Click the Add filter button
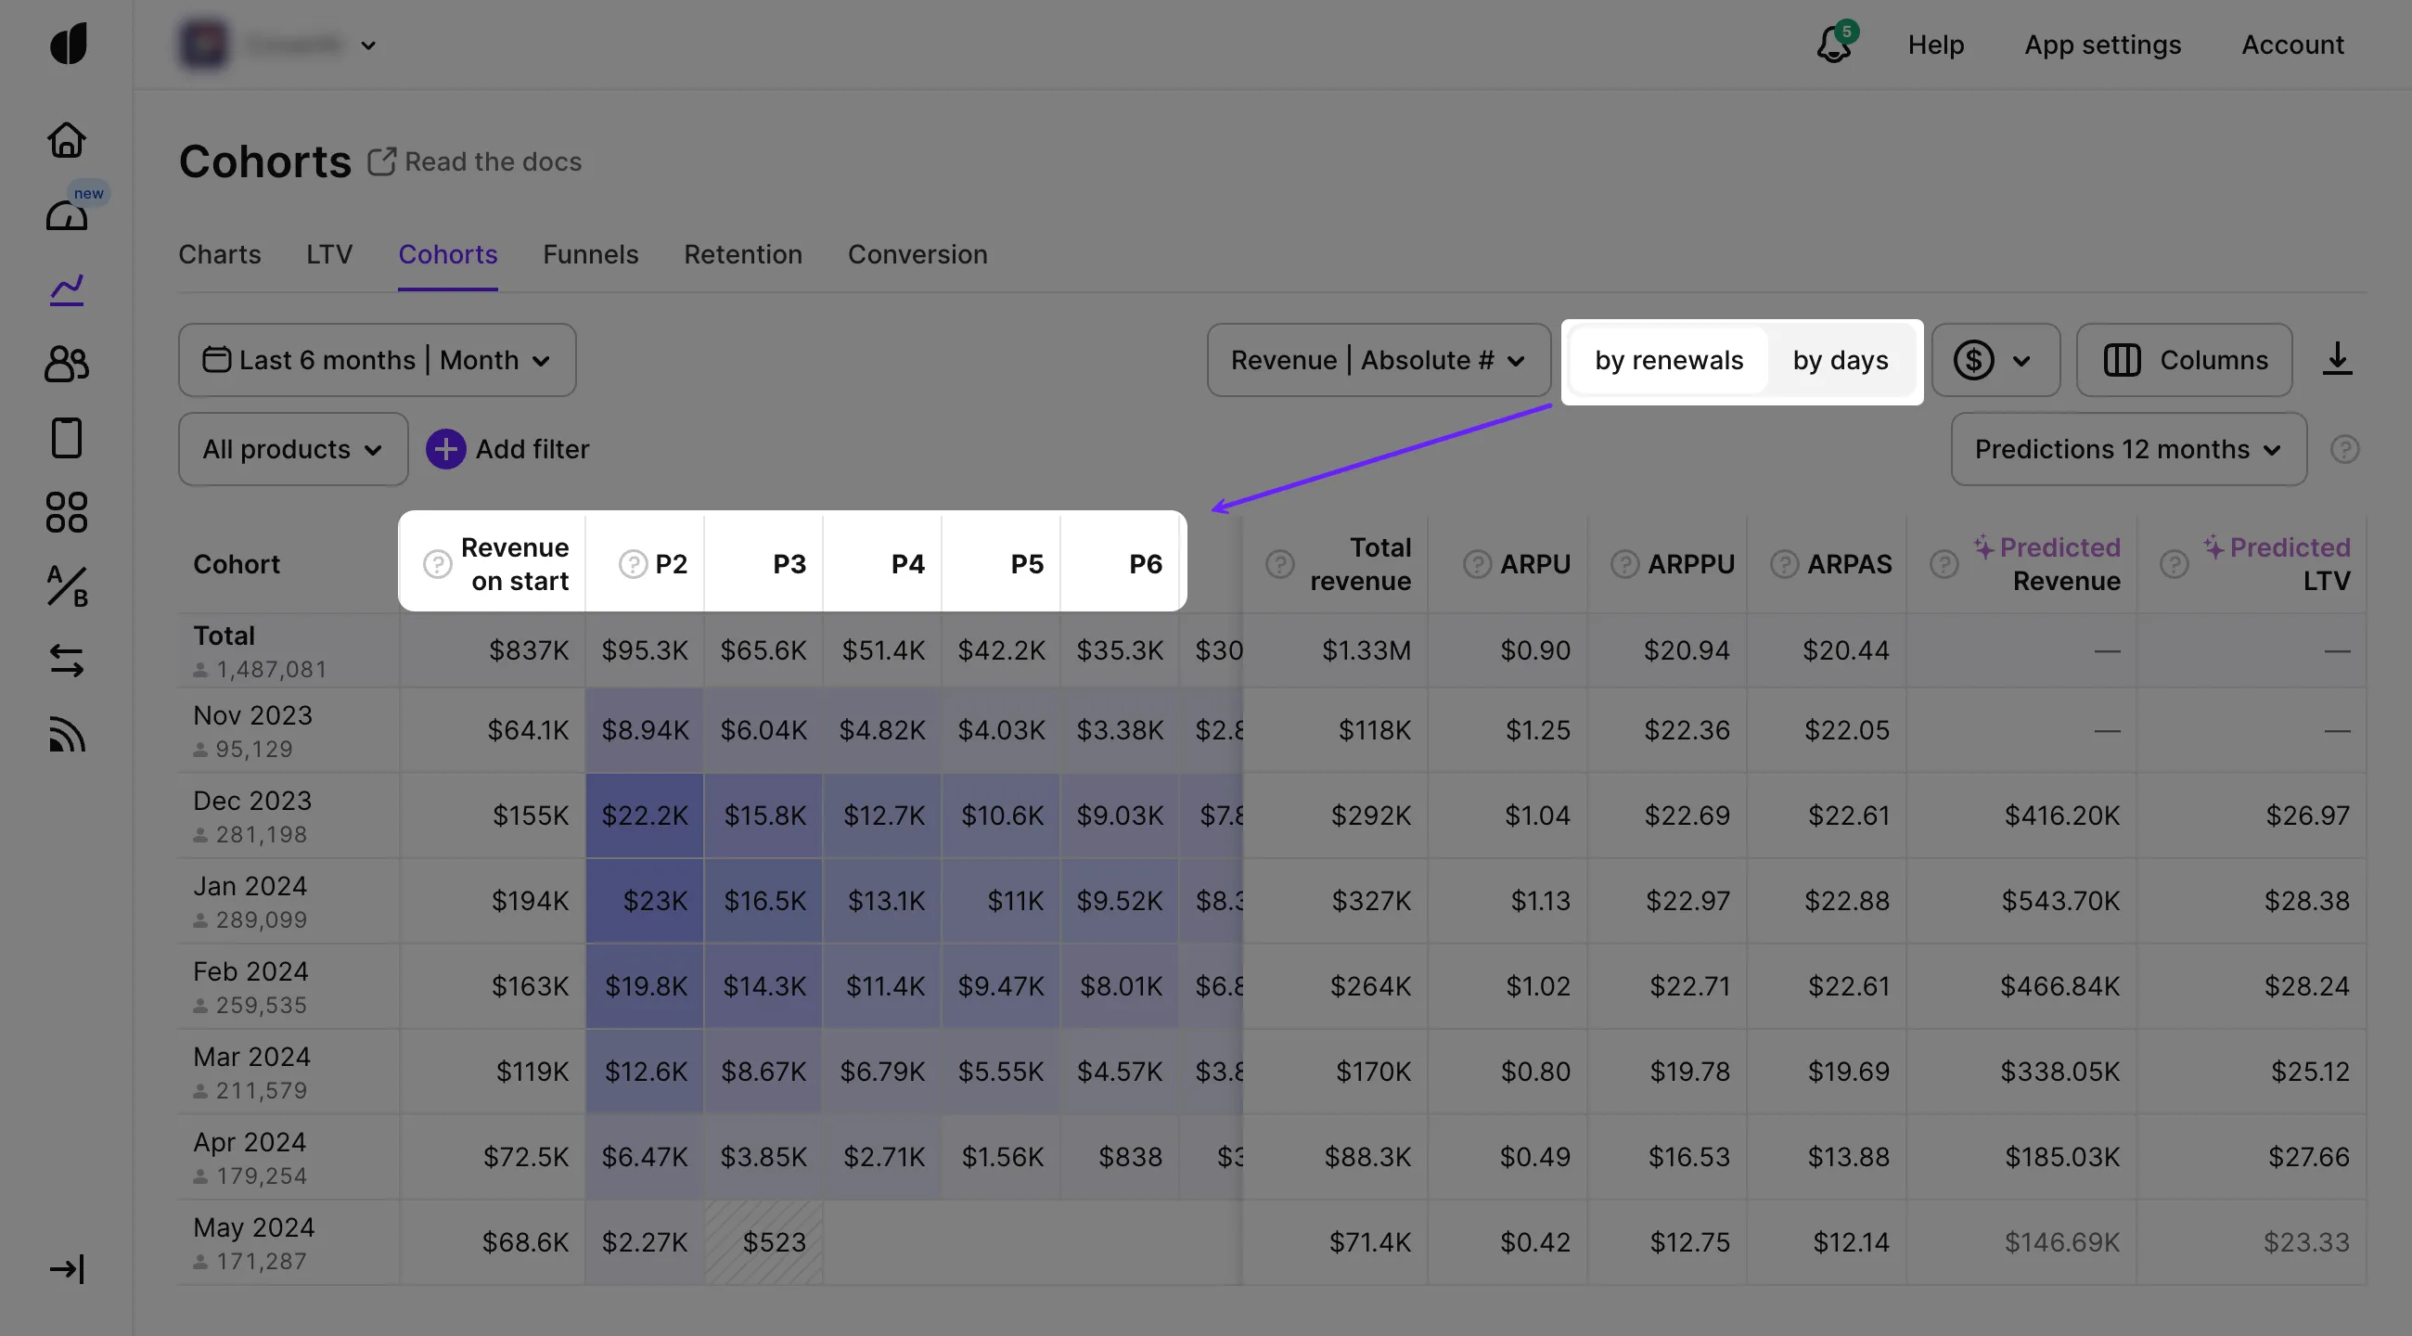Screen dimensions: 2412x1336 coord(507,449)
